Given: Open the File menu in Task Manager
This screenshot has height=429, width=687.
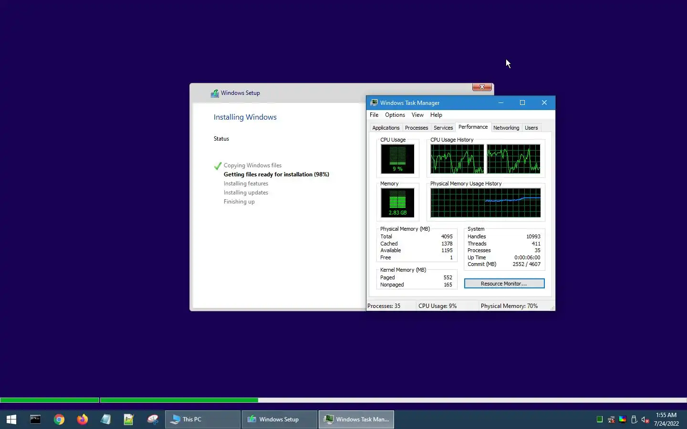Looking at the screenshot, I should click(374, 115).
